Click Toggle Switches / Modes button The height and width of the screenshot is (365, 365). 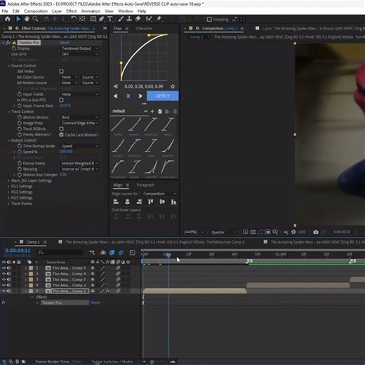pyautogui.click(x=112, y=361)
